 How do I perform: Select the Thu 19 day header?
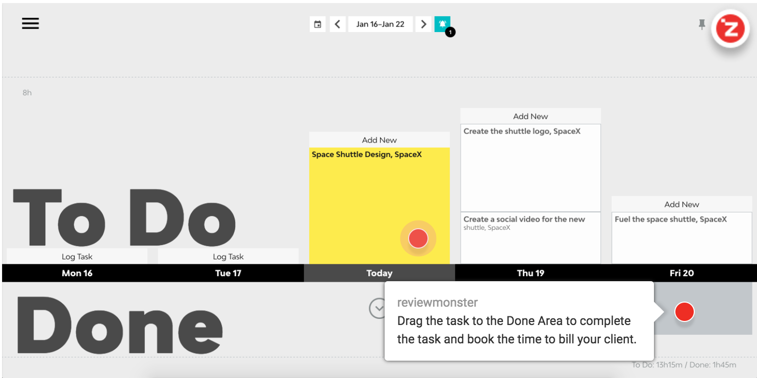531,273
